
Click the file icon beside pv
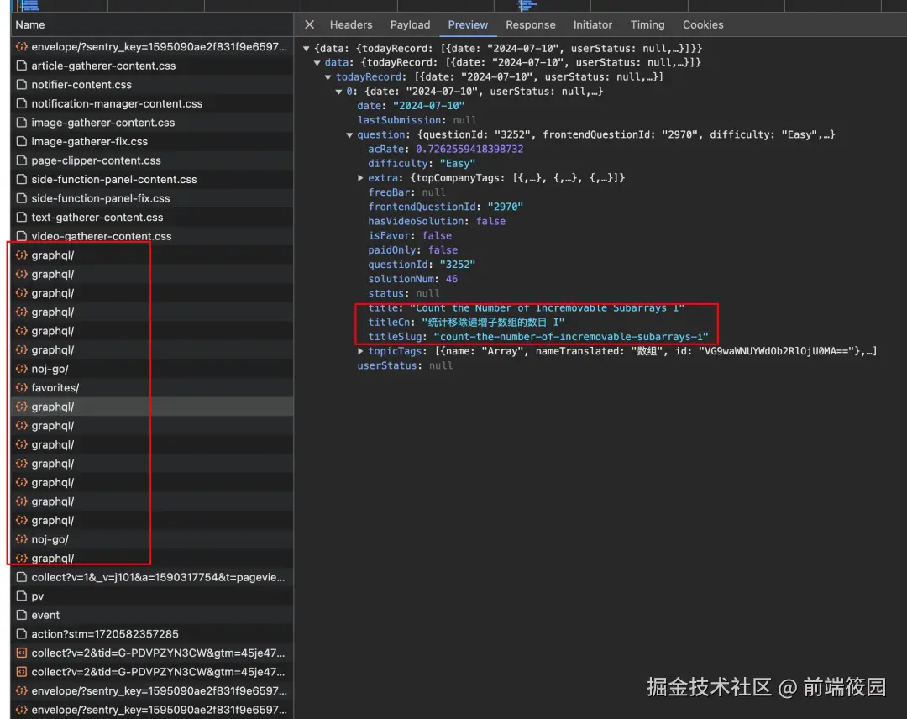pos(21,596)
